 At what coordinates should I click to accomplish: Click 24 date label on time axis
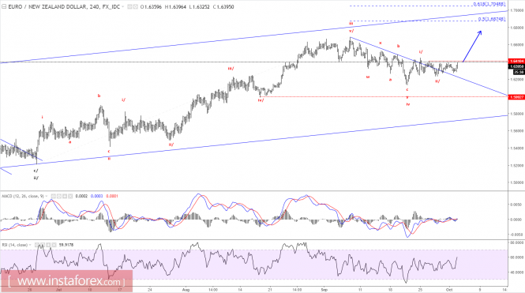(x=150, y=290)
